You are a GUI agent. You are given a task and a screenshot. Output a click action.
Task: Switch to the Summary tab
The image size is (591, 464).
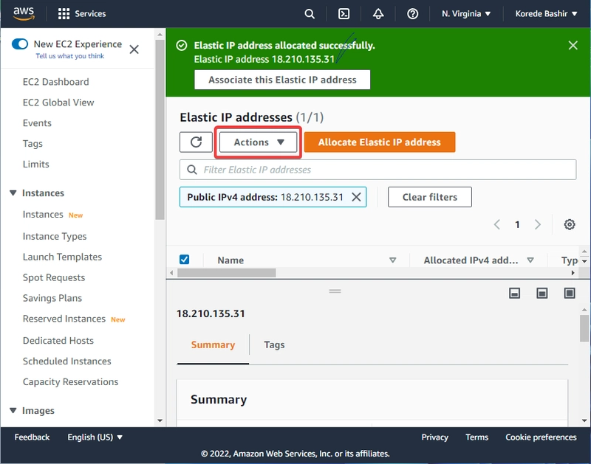[213, 345]
